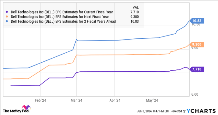Select the EPS Estimates for 2 Fiscal Years Ahead label
Screen dimensions: 218x115
coord(63,22)
